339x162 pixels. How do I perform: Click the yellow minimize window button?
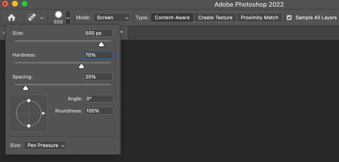15,4
